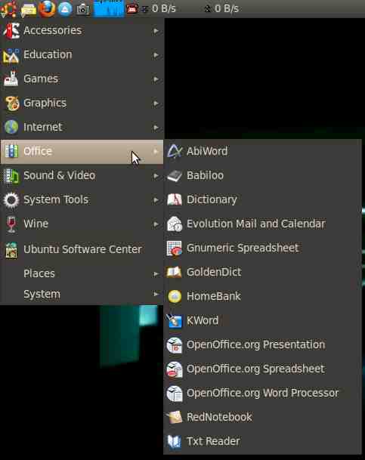365x460 pixels.
Task: Expand the Accessories submenu arrow
Action: point(156,31)
